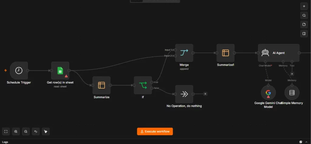
Task: Click the orange lightning trigger icon
Action: pyautogui.click(x=5, y=70)
